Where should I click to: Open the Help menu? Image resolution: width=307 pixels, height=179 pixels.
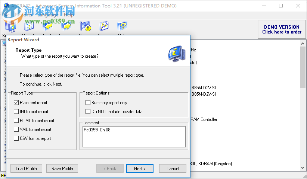(69, 15)
